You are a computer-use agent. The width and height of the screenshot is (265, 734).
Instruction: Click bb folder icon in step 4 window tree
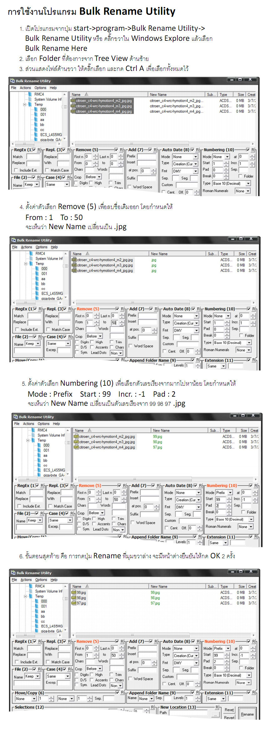click(37, 284)
